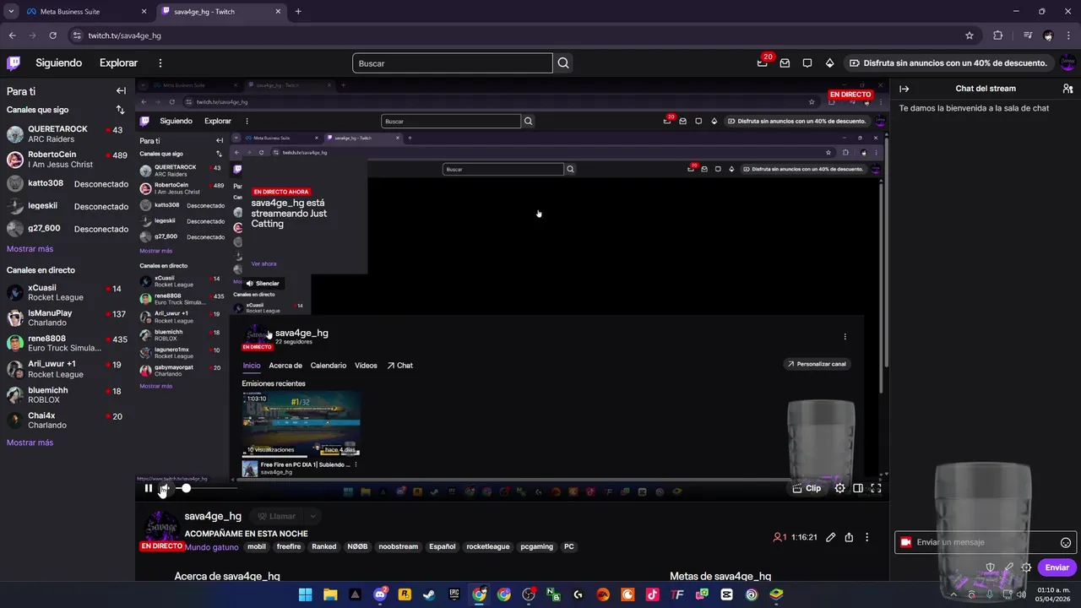
Task: Reload the Twitch page
Action: click(52, 35)
